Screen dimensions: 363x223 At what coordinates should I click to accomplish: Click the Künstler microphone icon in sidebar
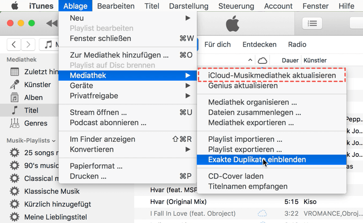15,85
